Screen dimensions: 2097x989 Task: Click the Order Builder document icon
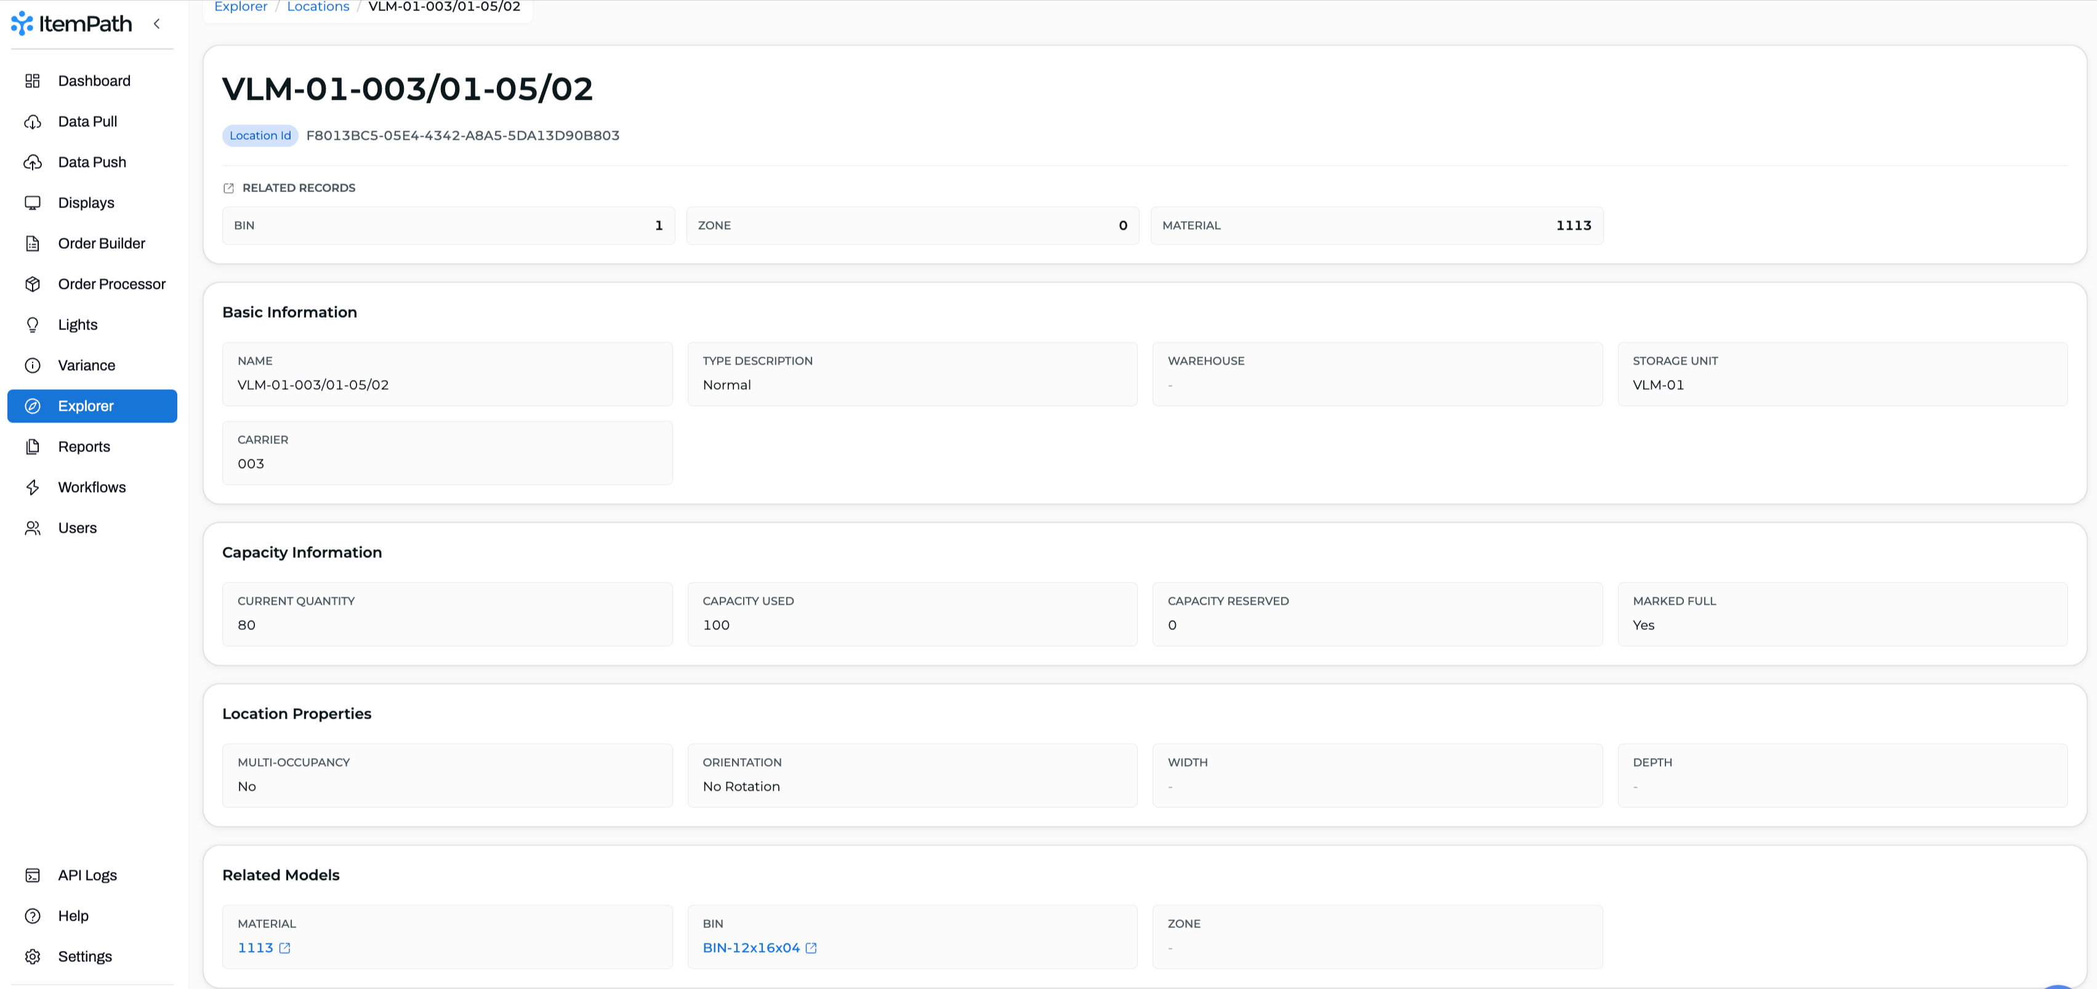tap(33, 243)
